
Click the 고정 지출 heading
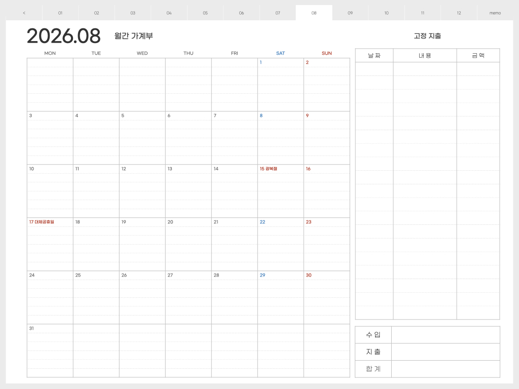(427, 36)
